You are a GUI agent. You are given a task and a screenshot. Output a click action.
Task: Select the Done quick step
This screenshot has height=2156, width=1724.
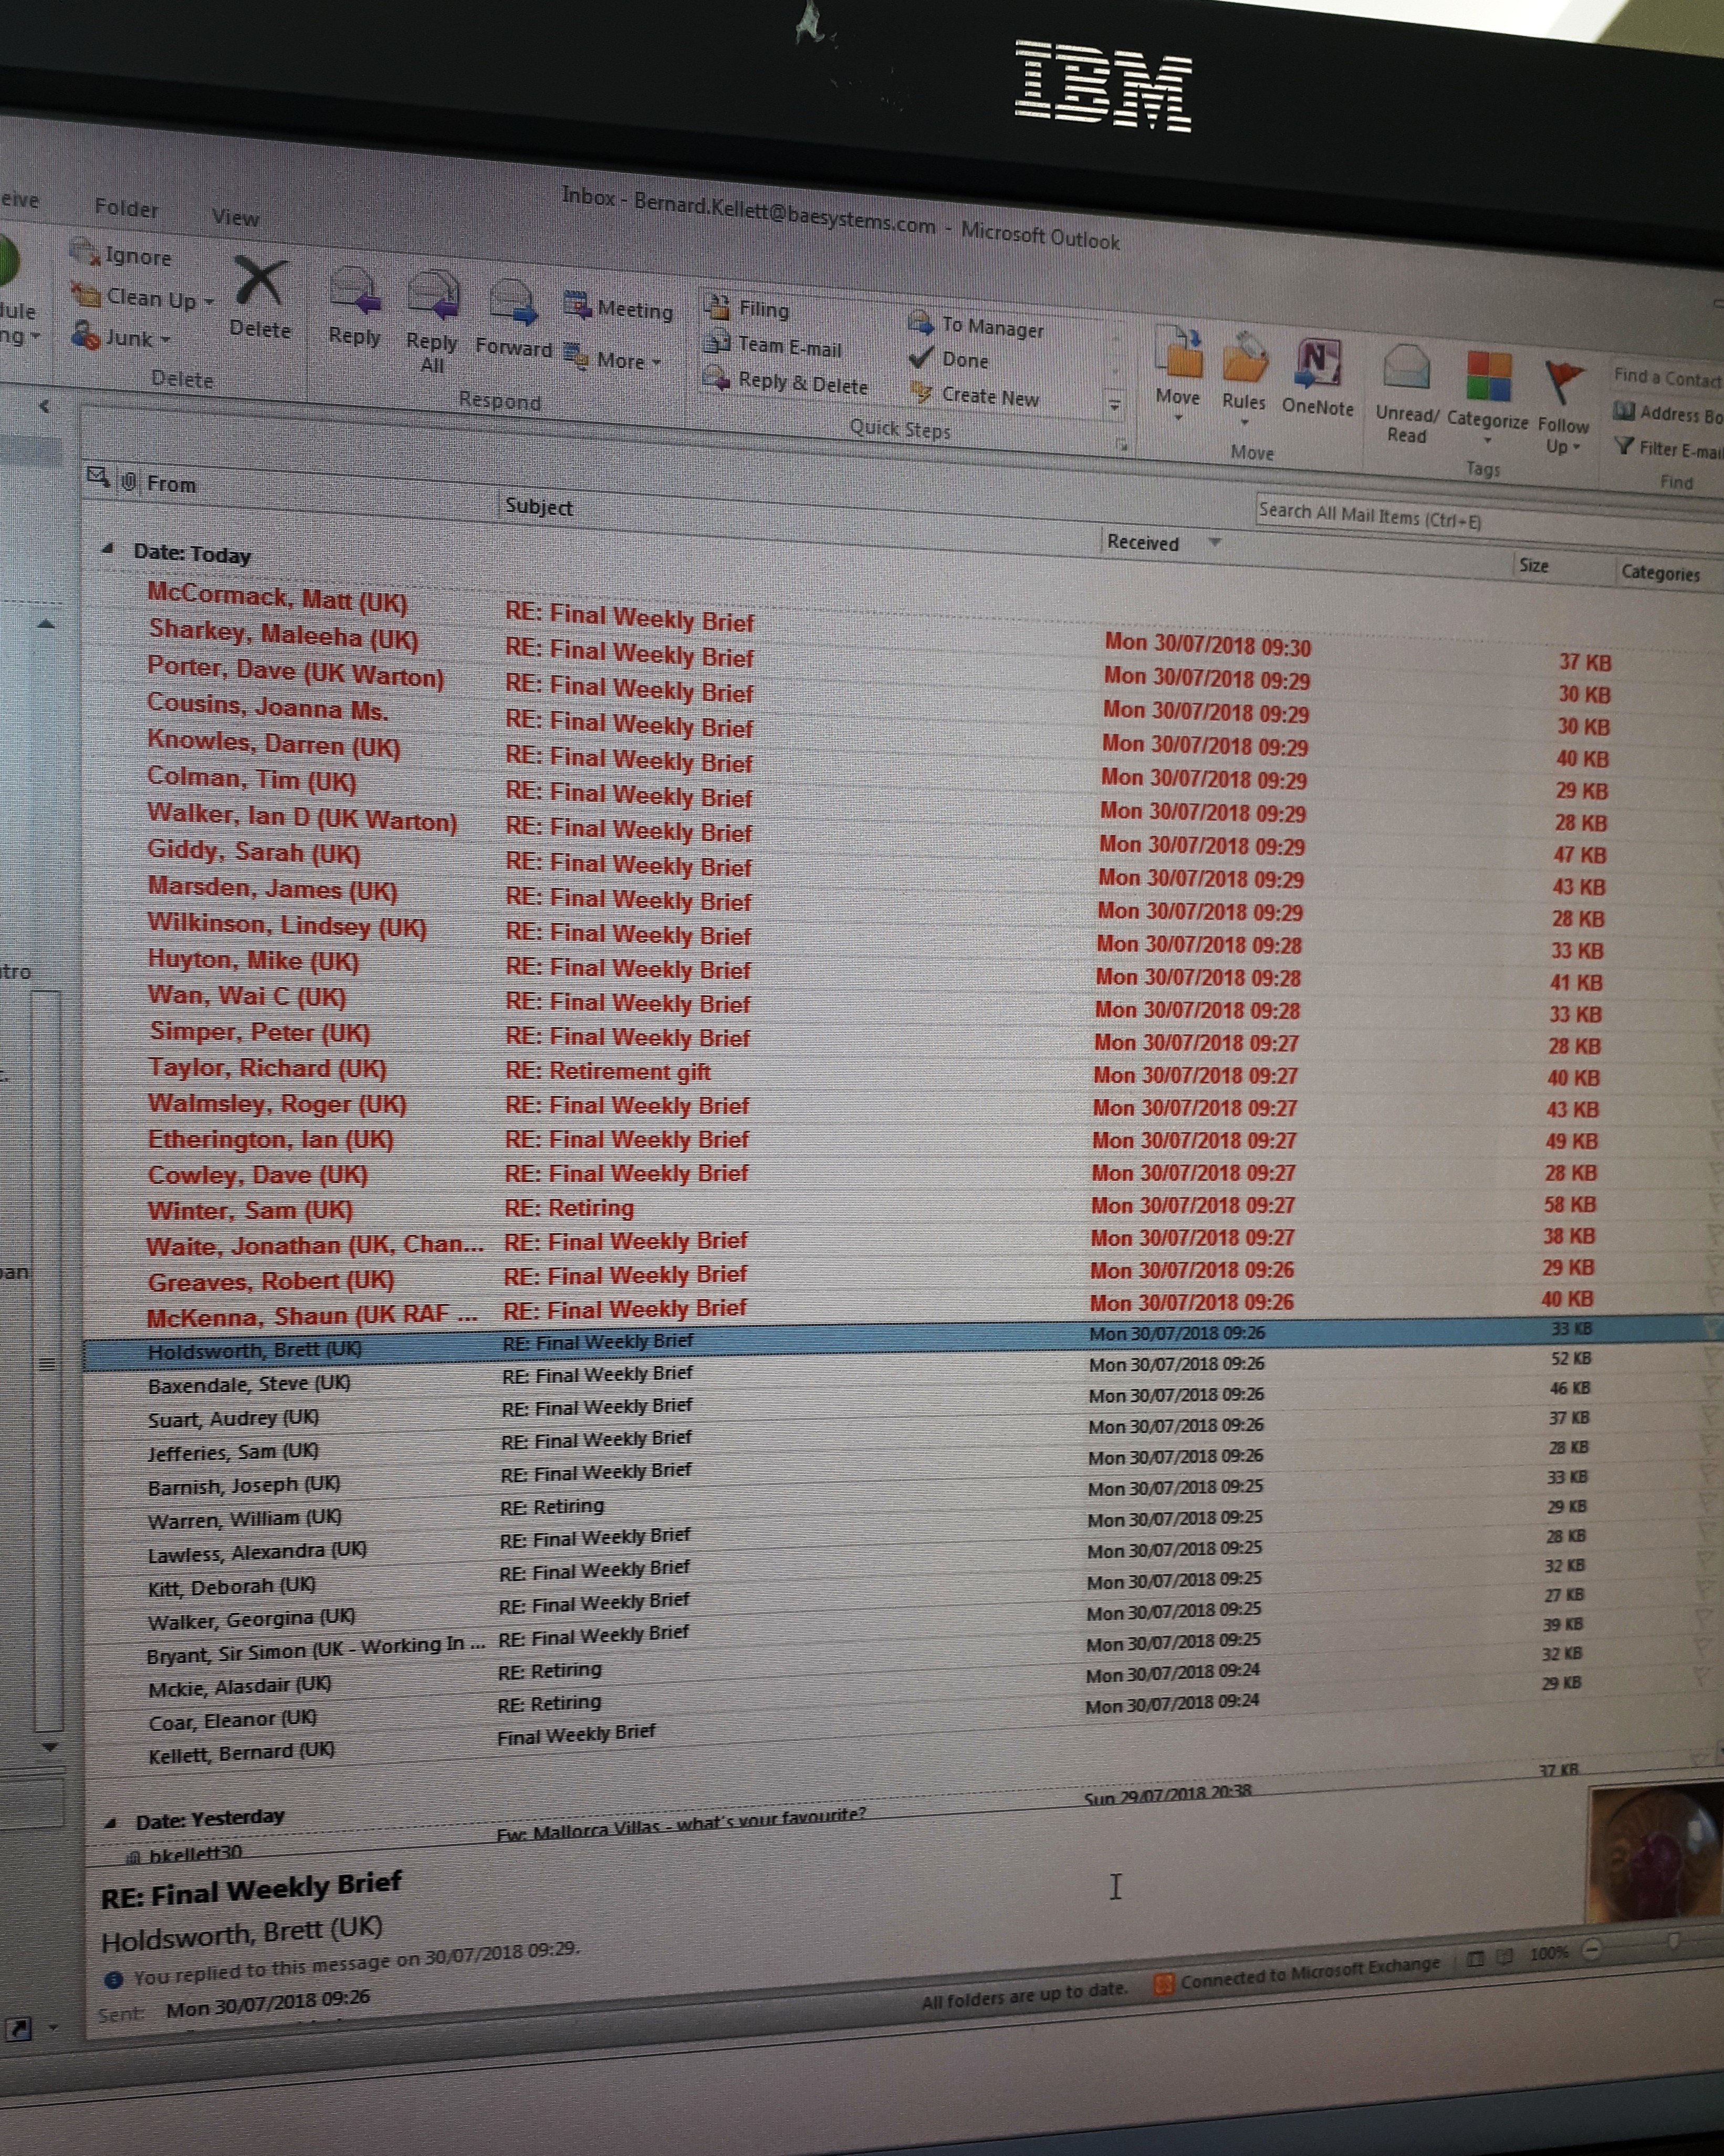point(947,359)
